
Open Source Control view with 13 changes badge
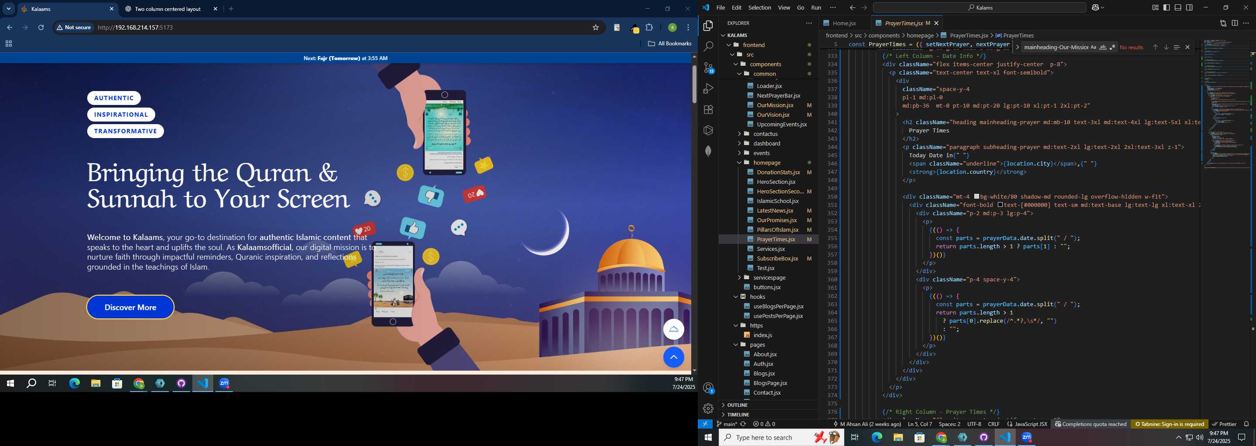tap(708, 68)
